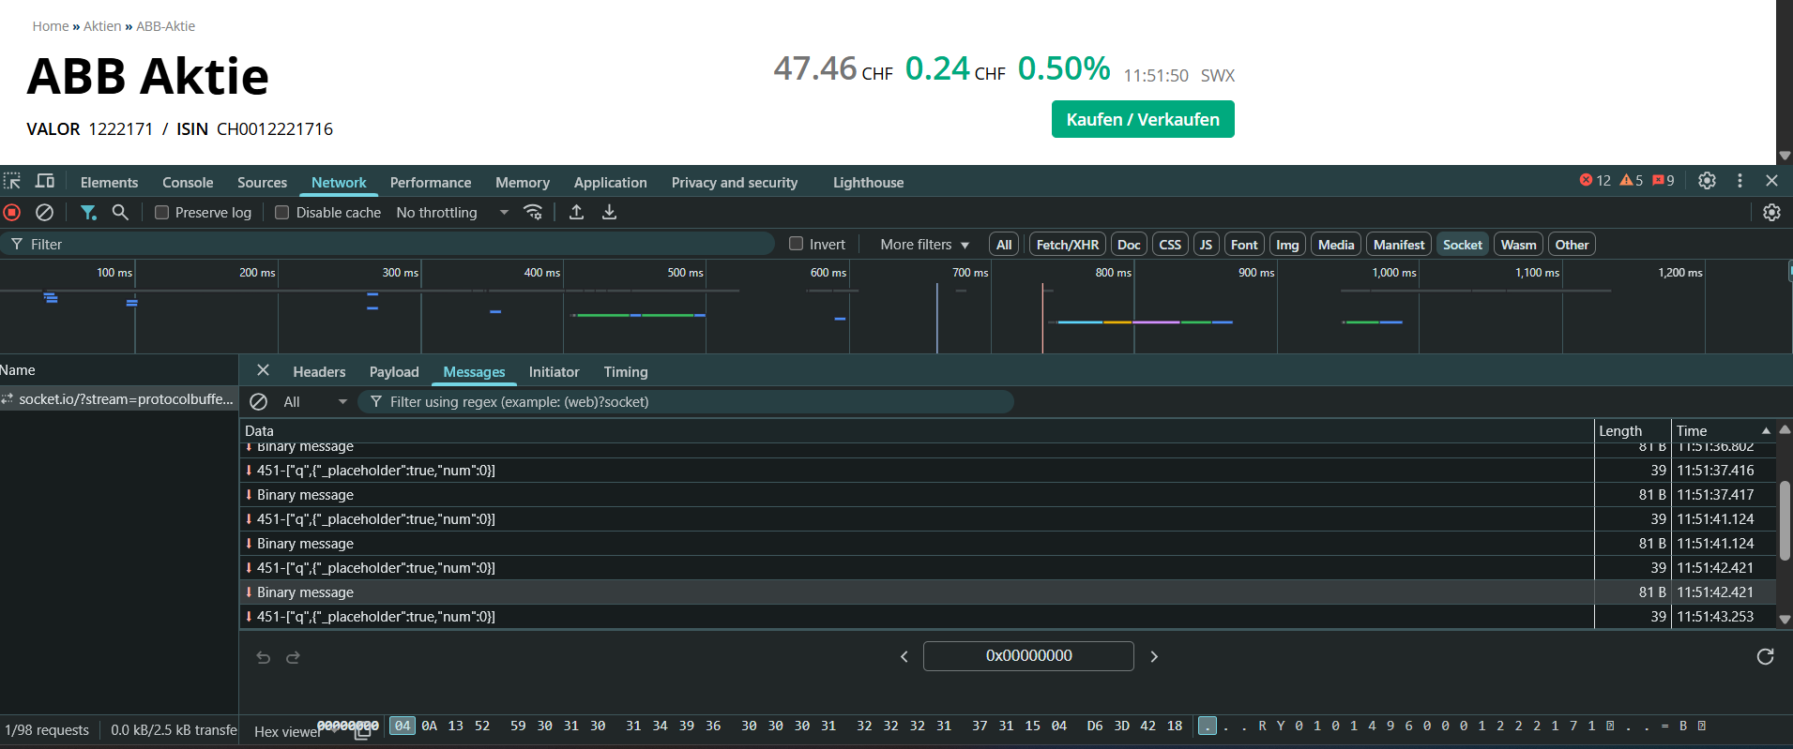
Task: Tick the Invert filter checkbox
Action: point(797,244)
